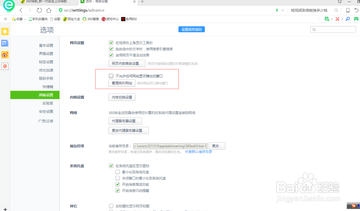Click the undo restore-tab arrow icon
The image size is (360, 211).
click(356, 10)
